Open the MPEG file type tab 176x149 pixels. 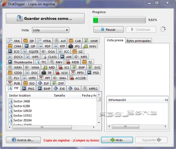pyautogui.click(x=90, y=89)
